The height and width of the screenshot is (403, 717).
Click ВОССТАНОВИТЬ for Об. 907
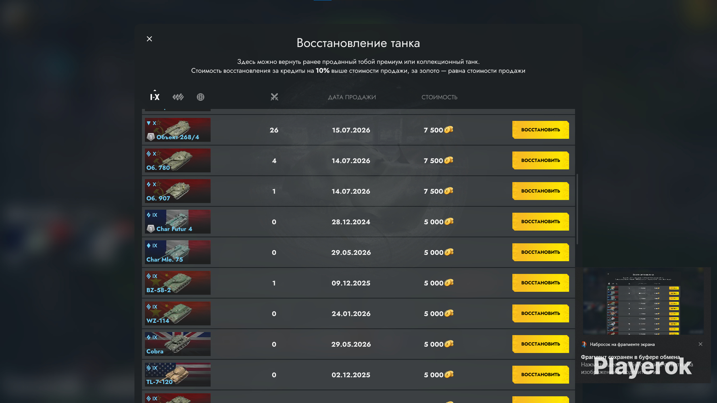540,191
